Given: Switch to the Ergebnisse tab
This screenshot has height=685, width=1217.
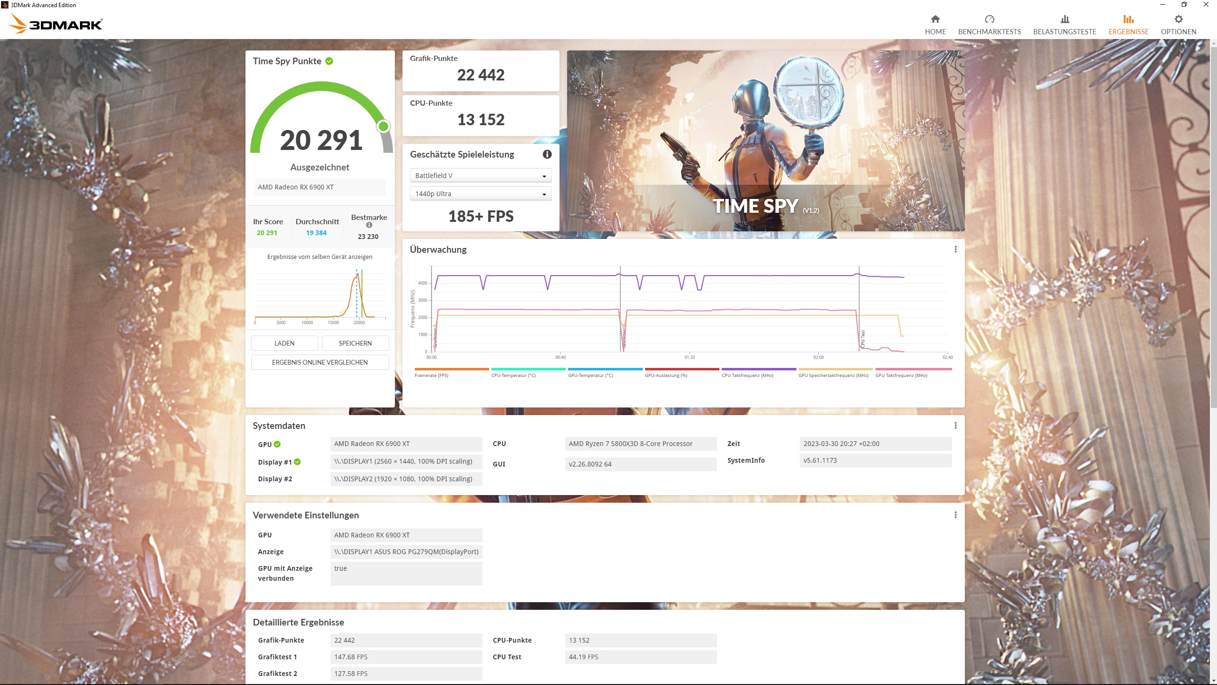Looking at the screenshot, I should point(1128,25).
